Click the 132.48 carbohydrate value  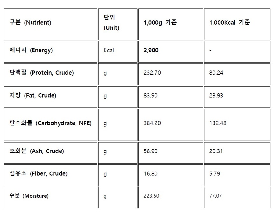(x=218, y=123)
